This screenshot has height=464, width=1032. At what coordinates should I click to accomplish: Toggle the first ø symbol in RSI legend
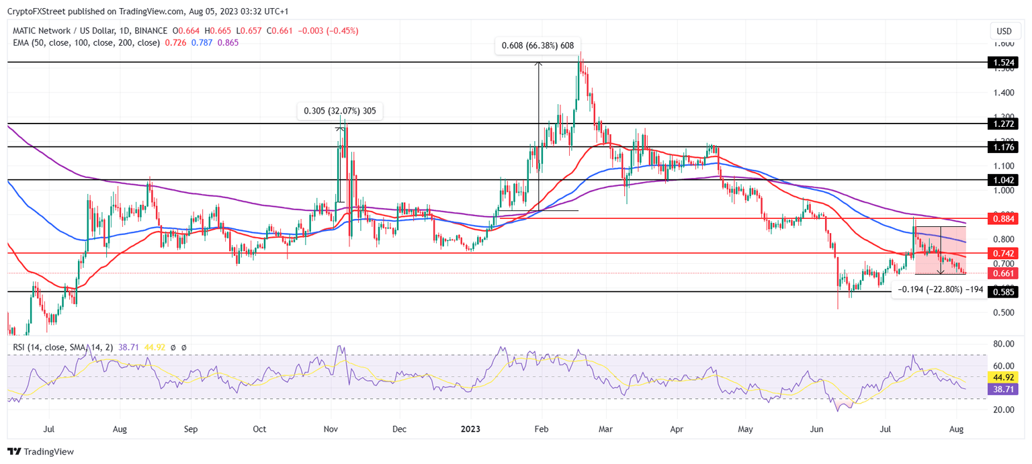pos(173,348)
